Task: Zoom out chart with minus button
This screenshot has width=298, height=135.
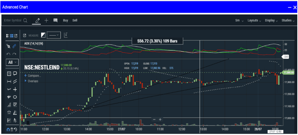Action: pos(154,119)
